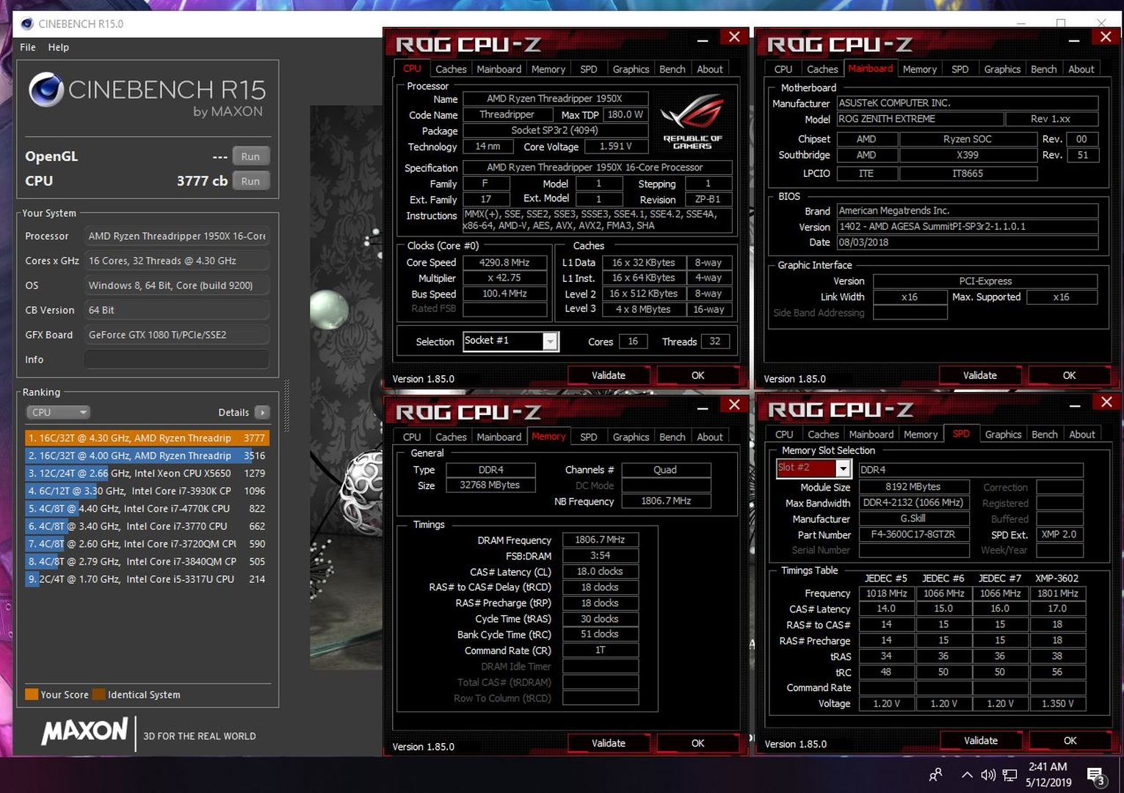Open People icon in taskbar
1124x793 pixels.
[935, 775]
